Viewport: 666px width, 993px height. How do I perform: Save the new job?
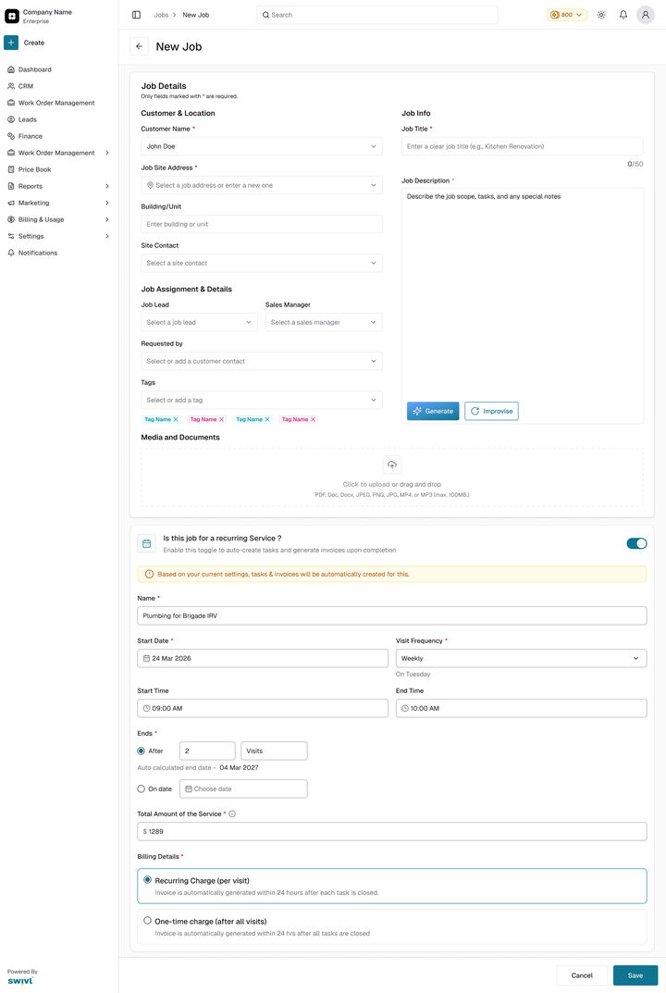tap(635, 975)
